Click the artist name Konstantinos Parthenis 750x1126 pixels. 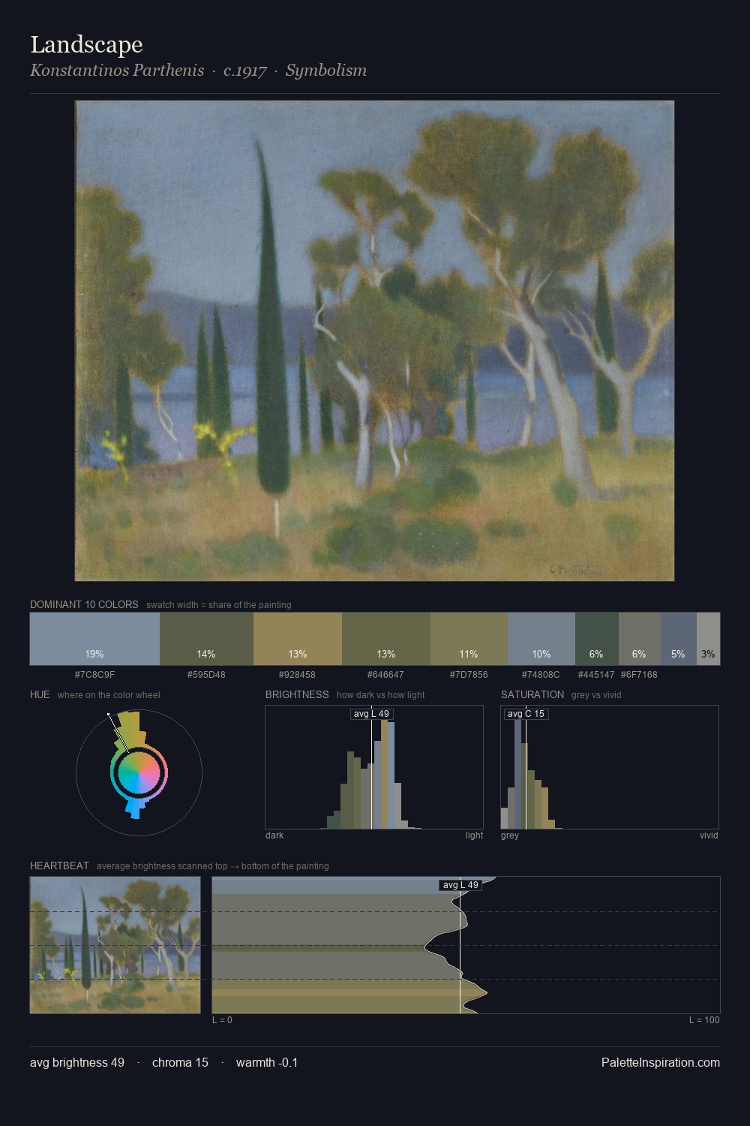tap(117, 71)
